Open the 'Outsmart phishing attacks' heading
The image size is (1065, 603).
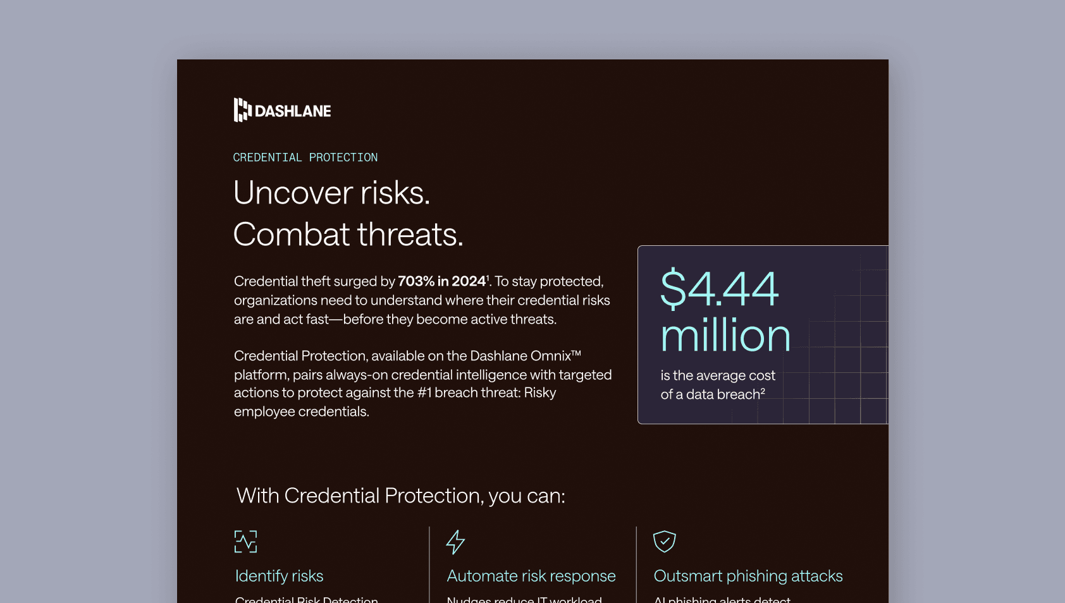tap(748, 576)
